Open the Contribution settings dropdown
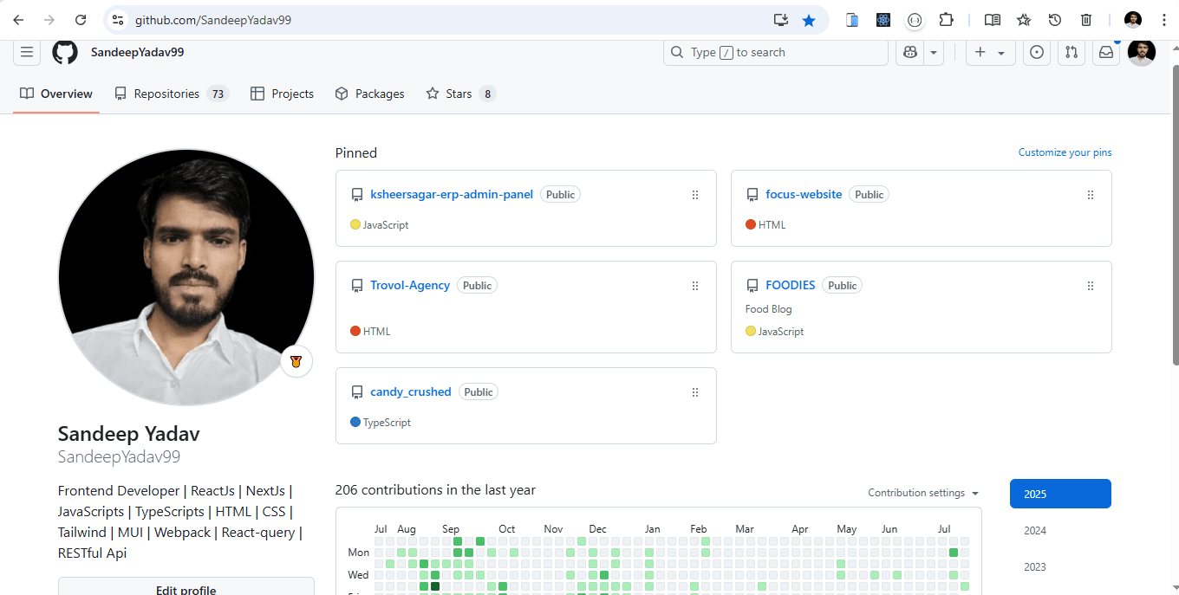Screen dimensions: 1179x595 click(923, 493)
